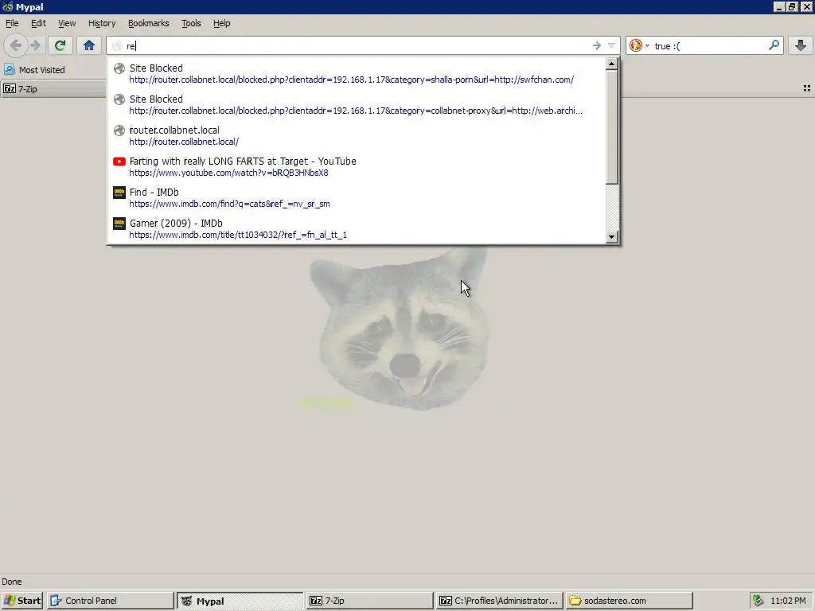Click the Go arrow in the address bar
Image resolution: width=815 pixels, height=611 pixels.
597,45
